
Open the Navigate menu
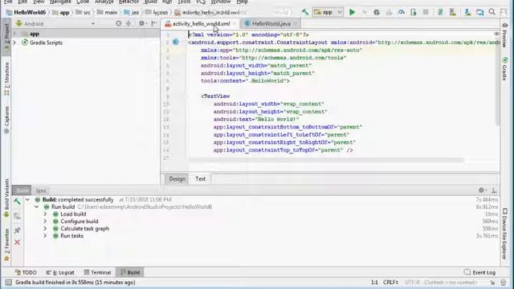(x=60, y=2)
